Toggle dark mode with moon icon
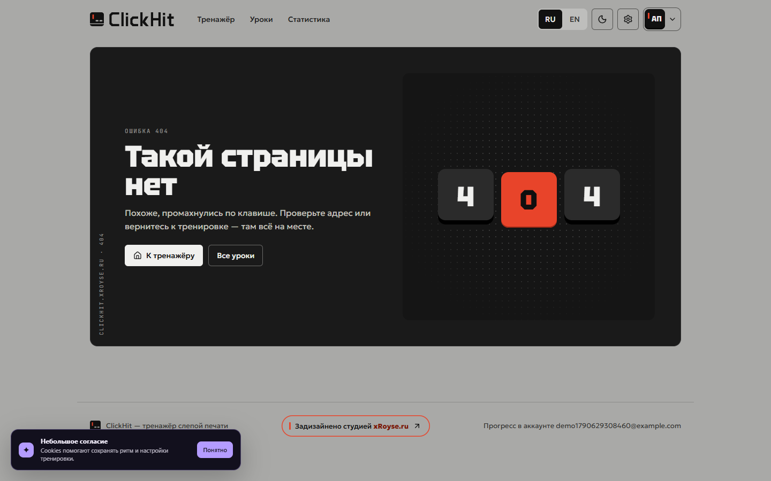This screenshot has width=771, height=481. 602,19
